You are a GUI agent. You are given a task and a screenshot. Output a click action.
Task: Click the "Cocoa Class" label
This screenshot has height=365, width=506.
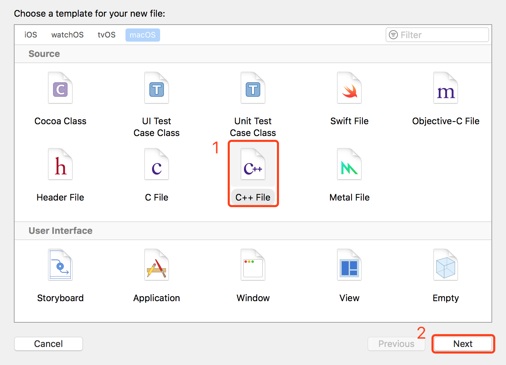tap(60, 121)
